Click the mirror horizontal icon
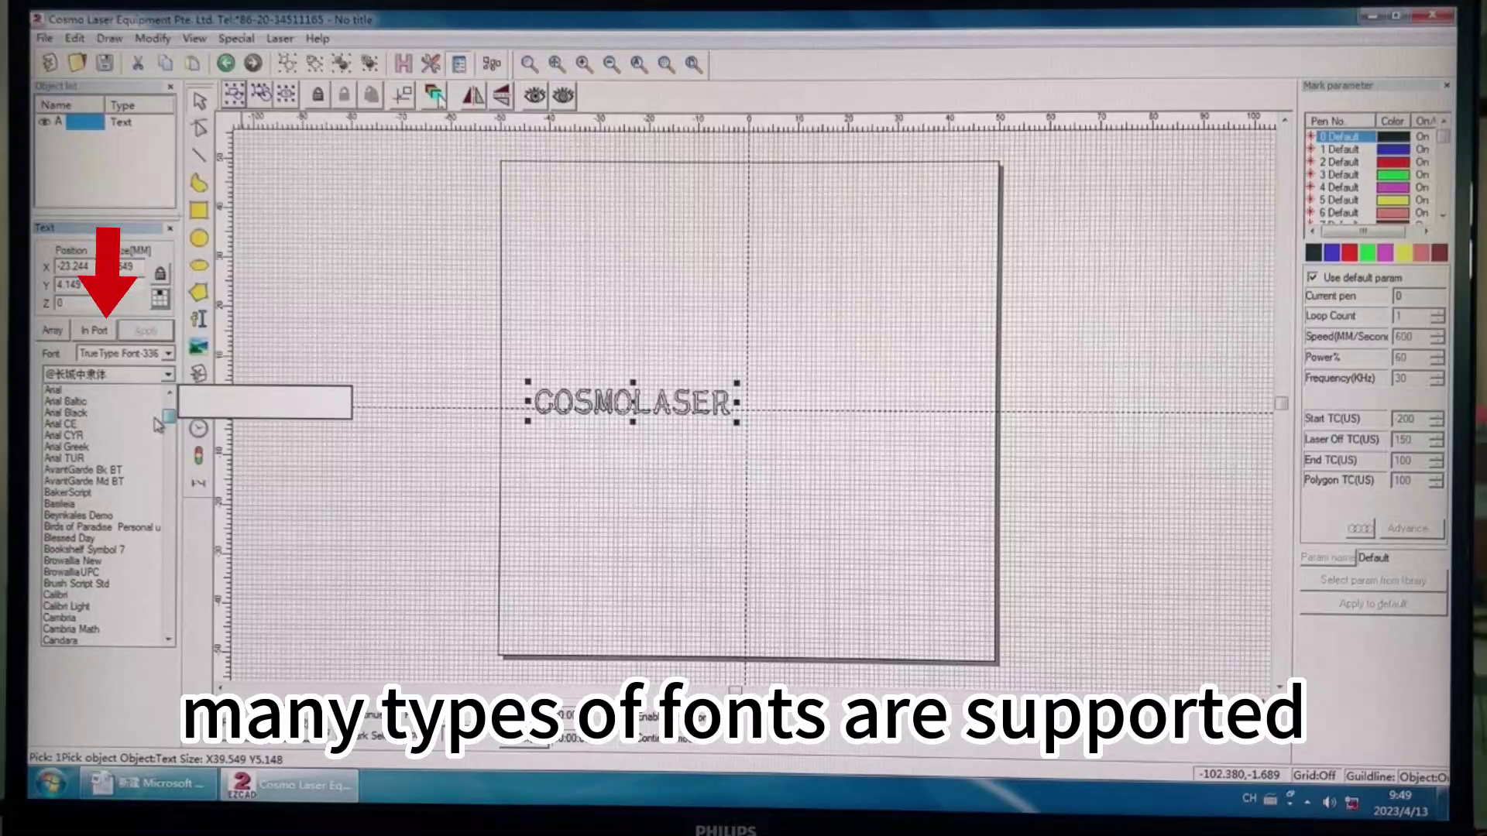1487x836 pixels. tap(472, 96)
